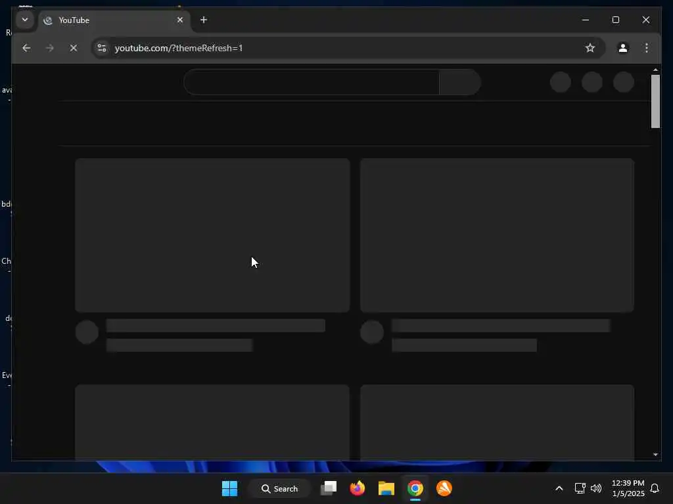Image resolution: width=673 pixels, height=504 pixels.
Task: Go back to the previous page
Action: pyautogui.click(x=26, y=48)
